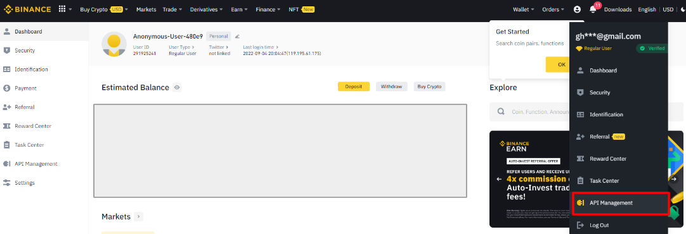Click the user avatar picture
The height and width of the screenshot is (234, 686).
tap(114, 44)
